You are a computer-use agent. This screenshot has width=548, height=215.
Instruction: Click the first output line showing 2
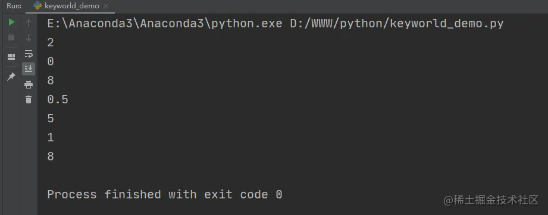point(51,43)
